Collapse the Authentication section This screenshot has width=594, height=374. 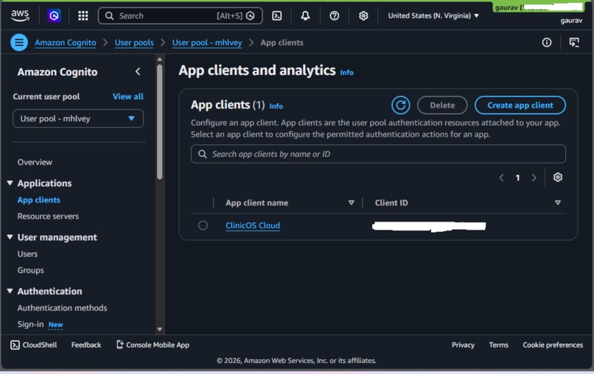click(10, 291)
